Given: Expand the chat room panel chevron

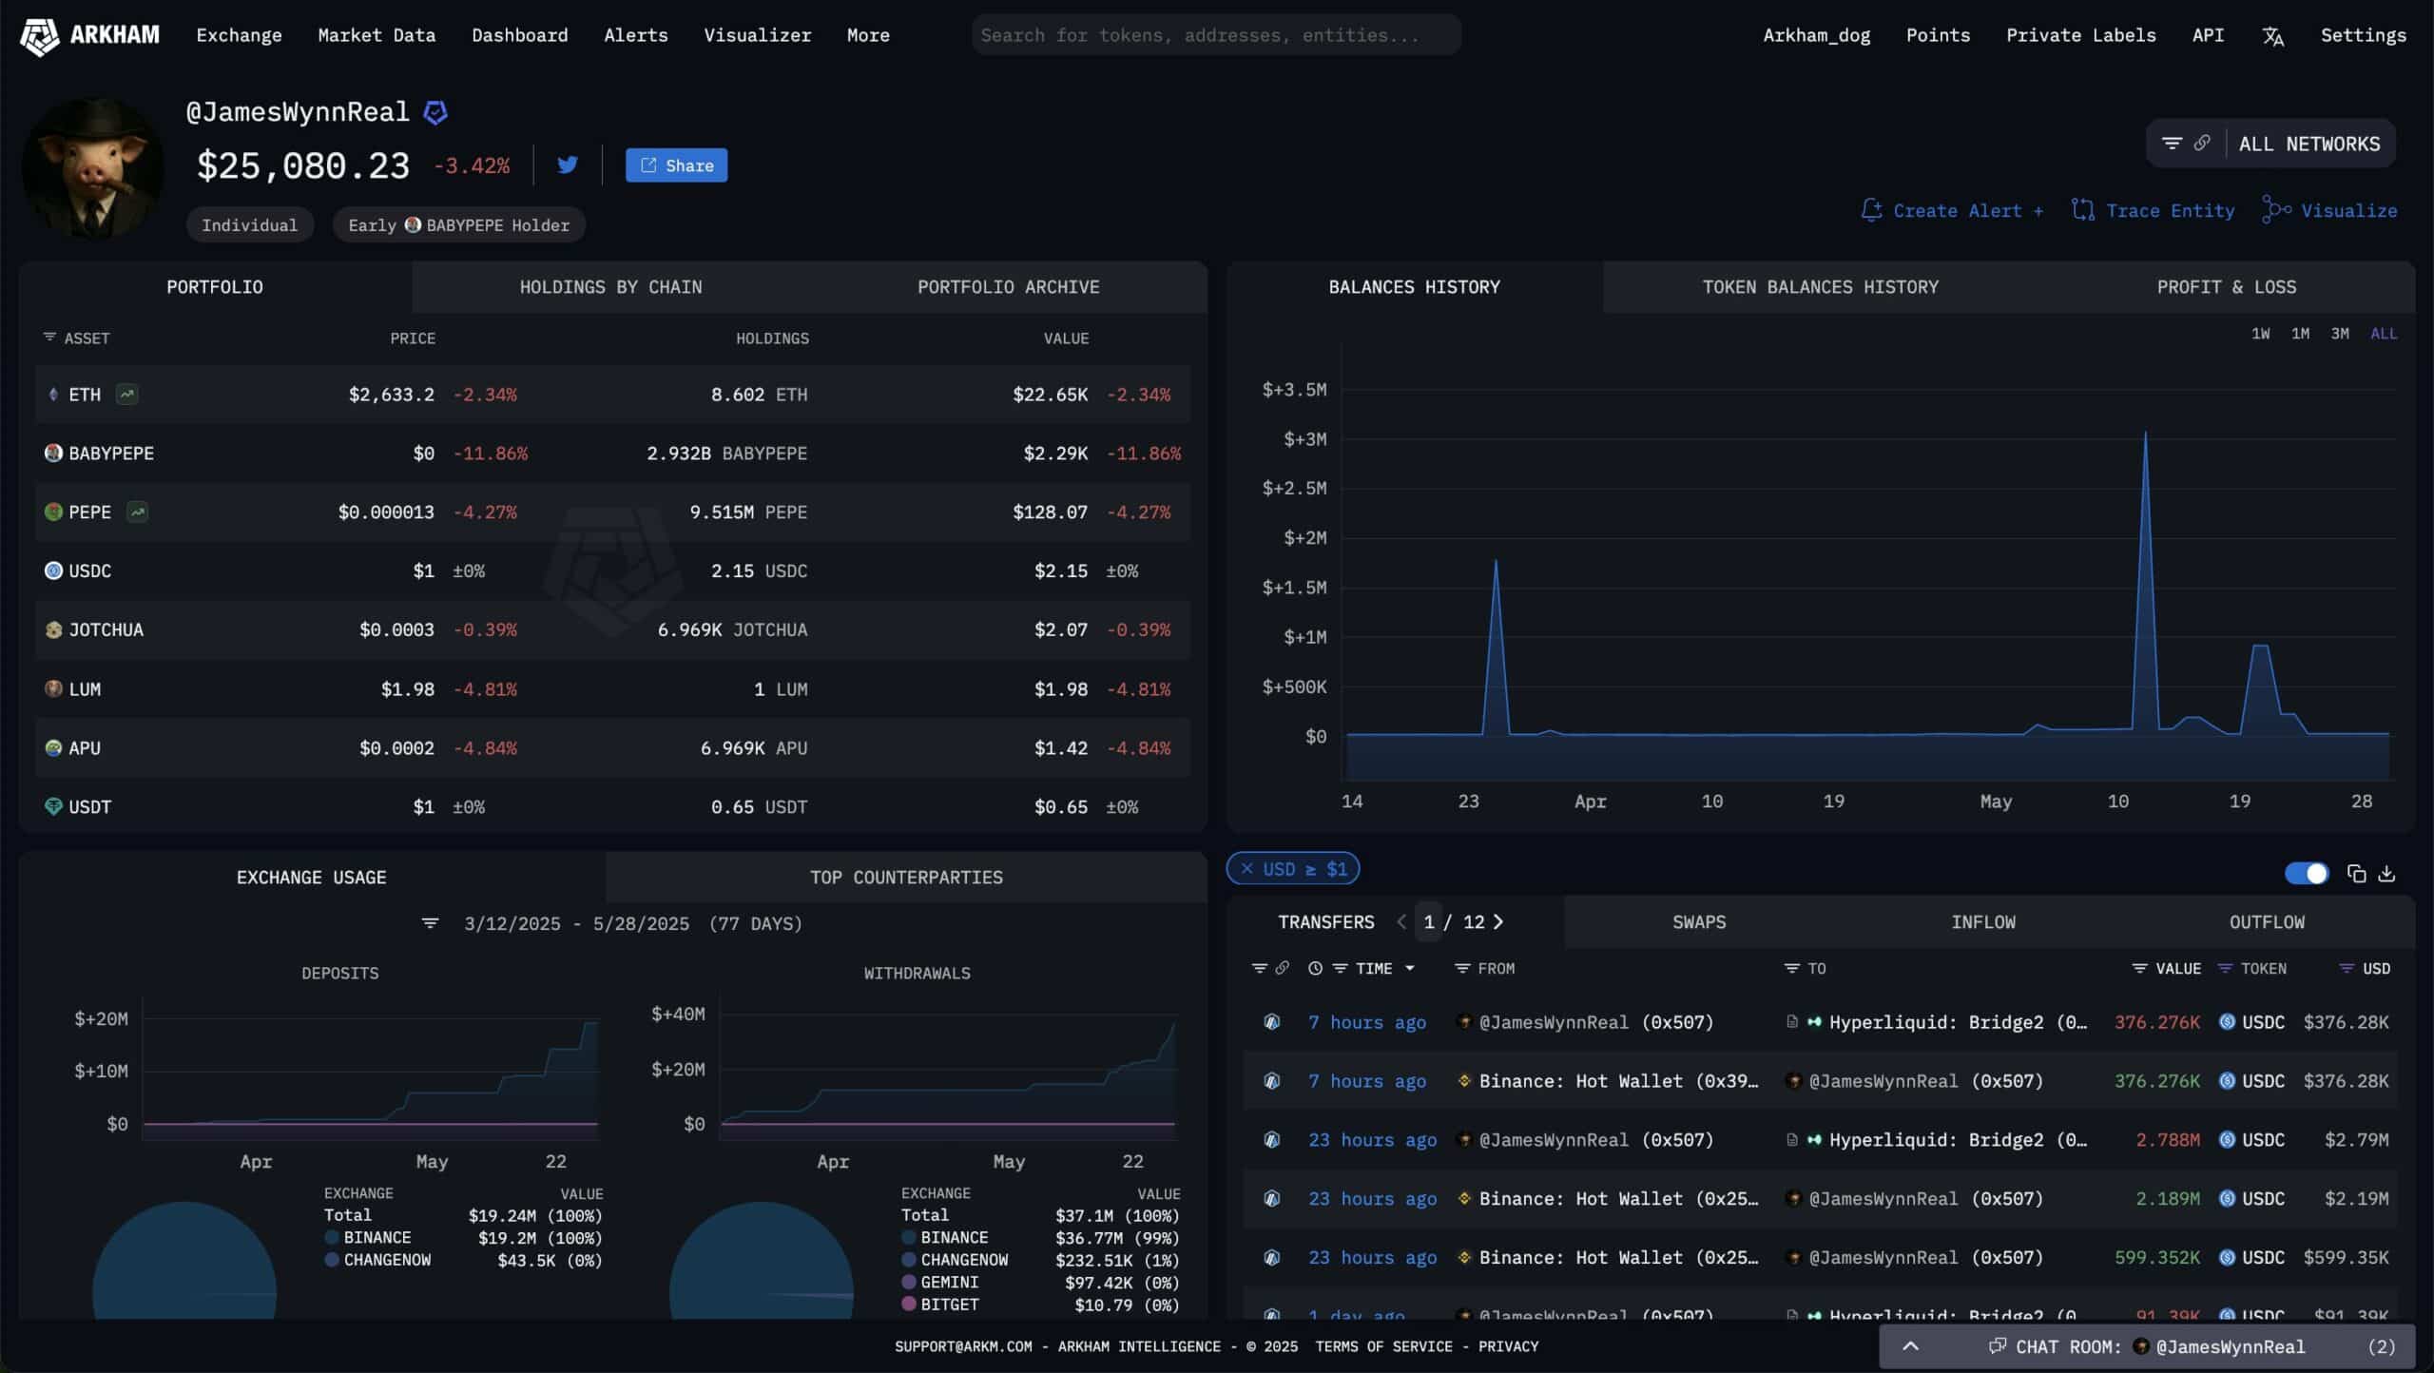Looking at the screenshot, I should 1910,1346.
